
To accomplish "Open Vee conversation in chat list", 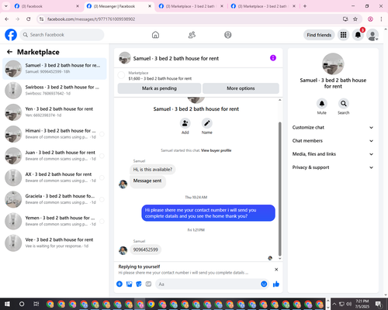I will click(54, 243).
